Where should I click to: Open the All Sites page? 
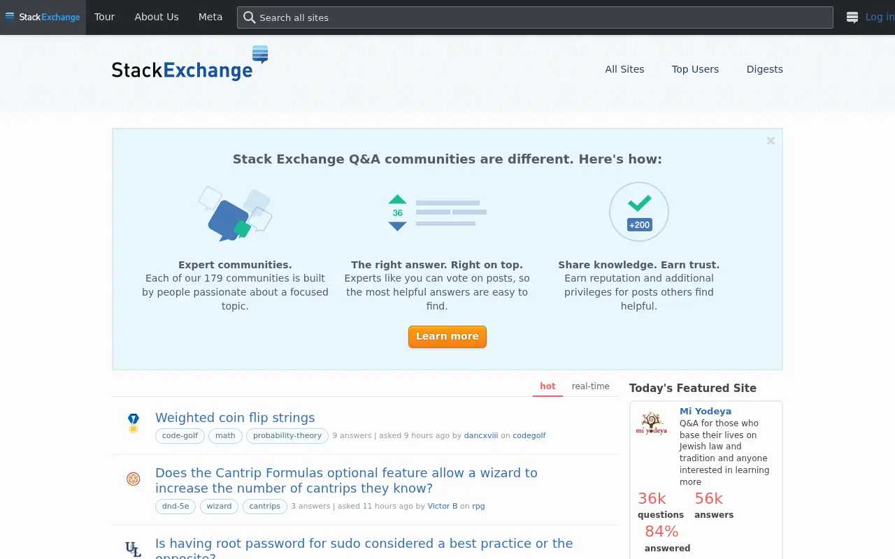(624, 69)
